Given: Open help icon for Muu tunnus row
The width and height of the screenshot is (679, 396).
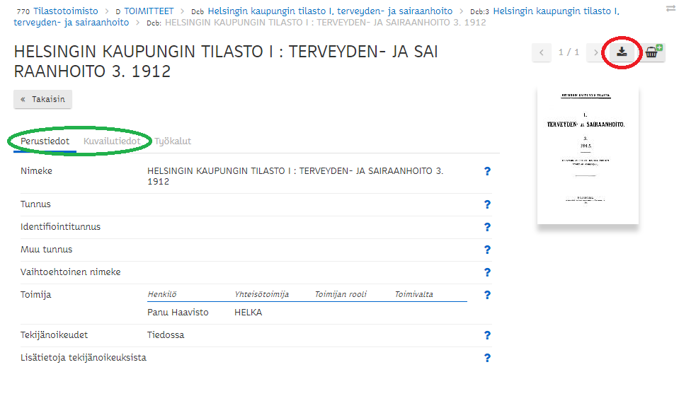Looking at the screenshot, I should tap(487, 250).
